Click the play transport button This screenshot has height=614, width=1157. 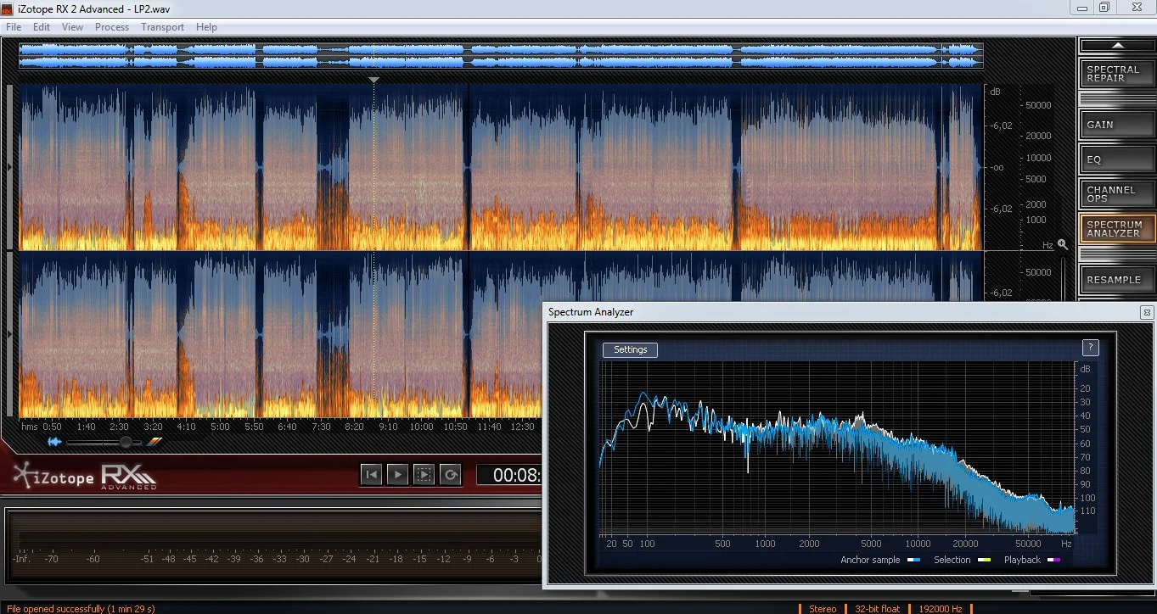397,475
